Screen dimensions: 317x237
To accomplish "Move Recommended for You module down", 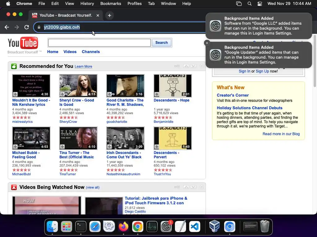I will click(193, 66).
